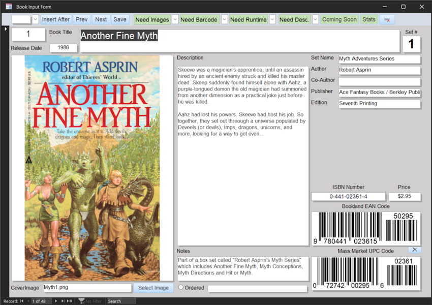Viewport: 432px width, 305px height.
Task: Click the Insert After button
Action: point(56,19)
